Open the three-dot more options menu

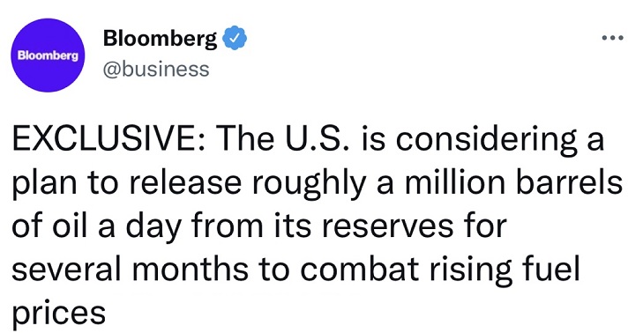click(x=613, y=38)
